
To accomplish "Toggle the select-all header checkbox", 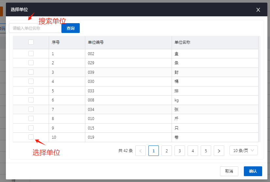I will [31, 42].
